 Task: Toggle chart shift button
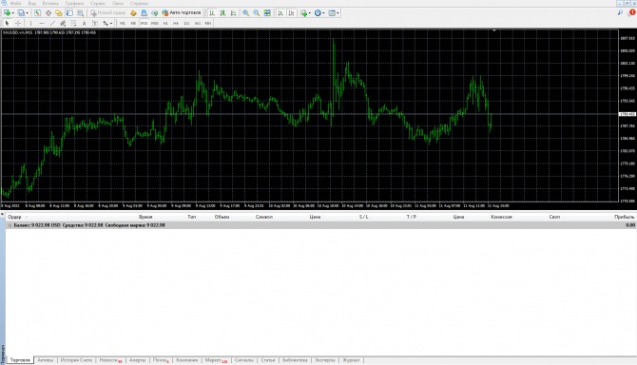(x=291, y=13)
